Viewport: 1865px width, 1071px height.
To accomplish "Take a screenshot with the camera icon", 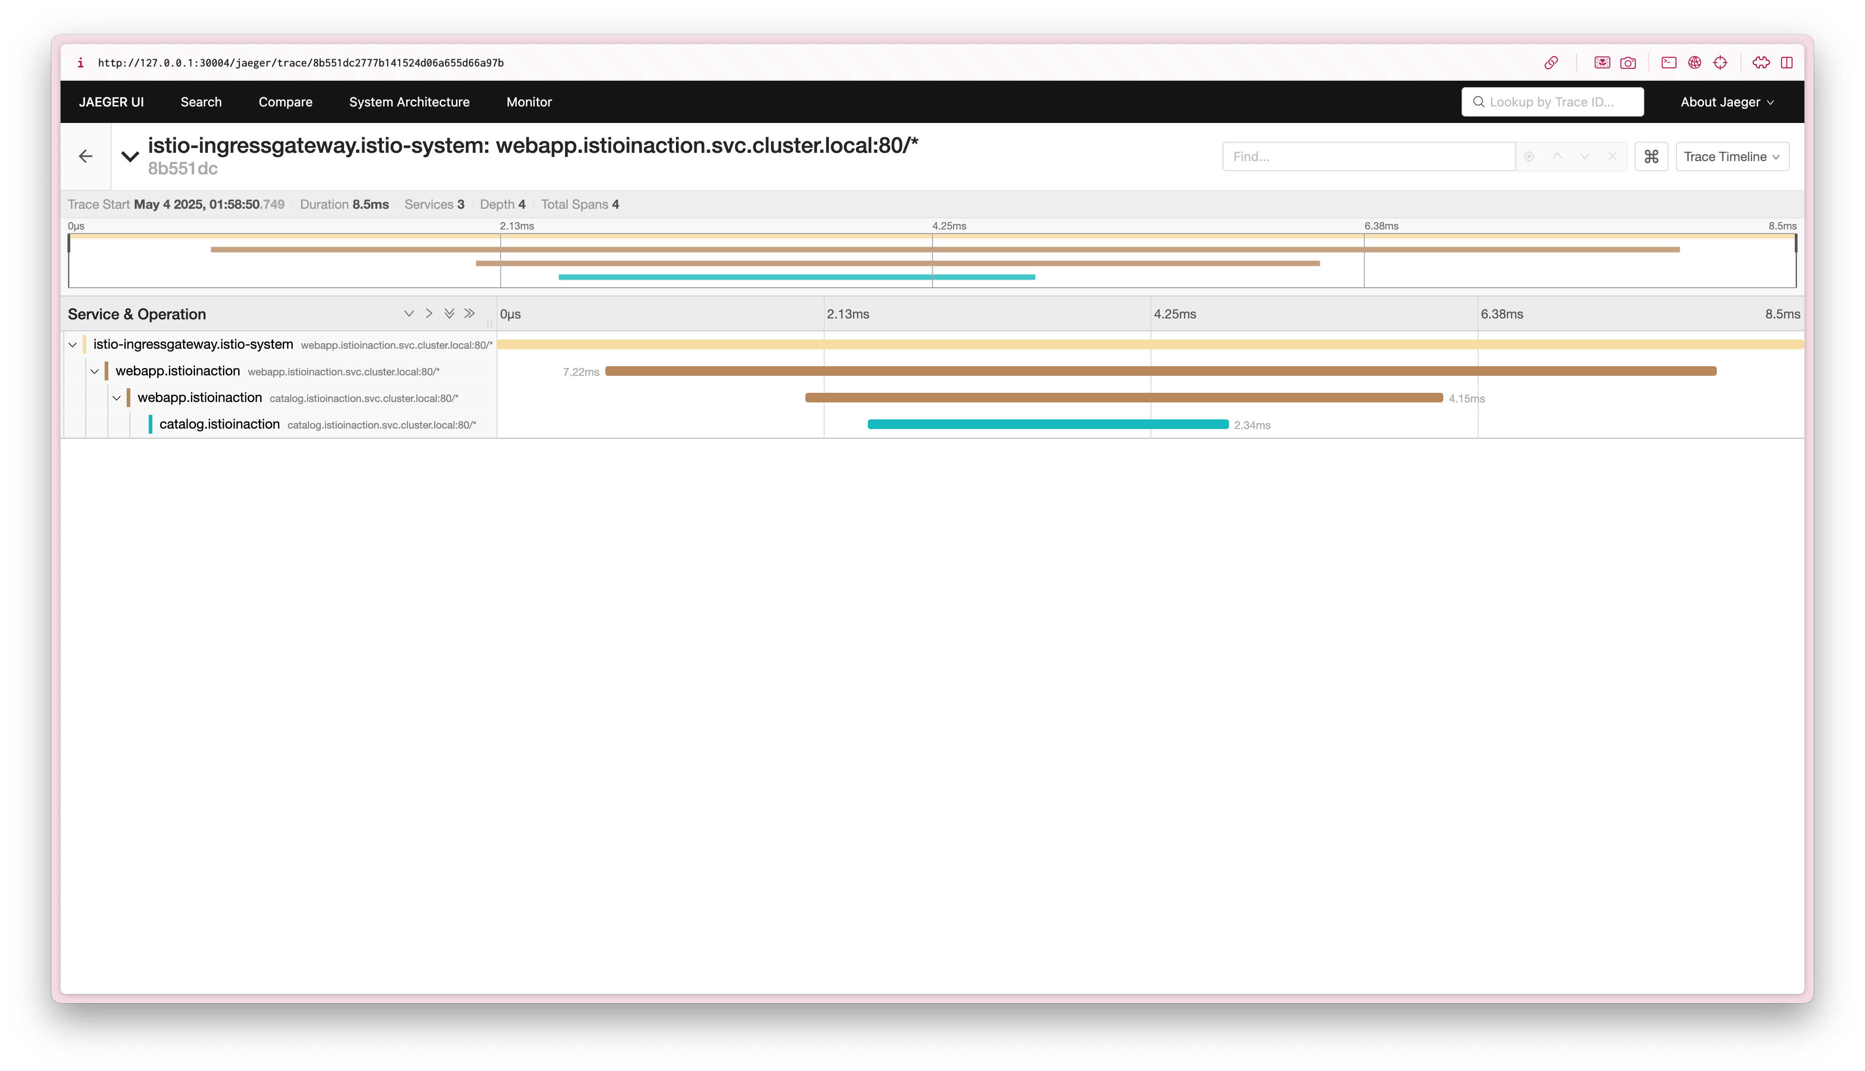I will coord(1628,62).
